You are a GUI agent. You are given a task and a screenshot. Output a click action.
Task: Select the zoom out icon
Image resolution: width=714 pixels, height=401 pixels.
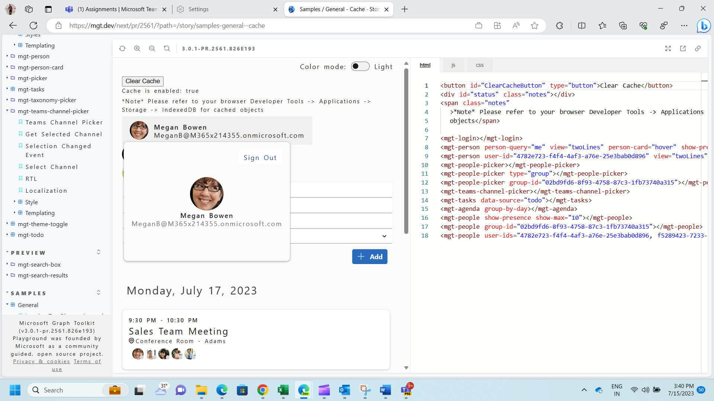click(152, 48)
